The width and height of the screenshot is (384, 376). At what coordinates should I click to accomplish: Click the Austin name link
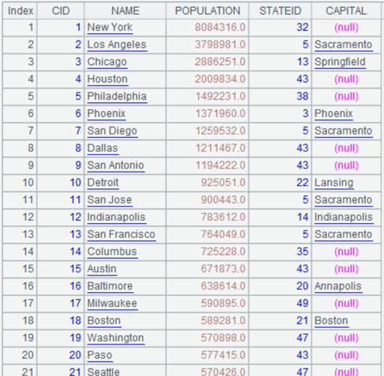[x=102, y=269]
